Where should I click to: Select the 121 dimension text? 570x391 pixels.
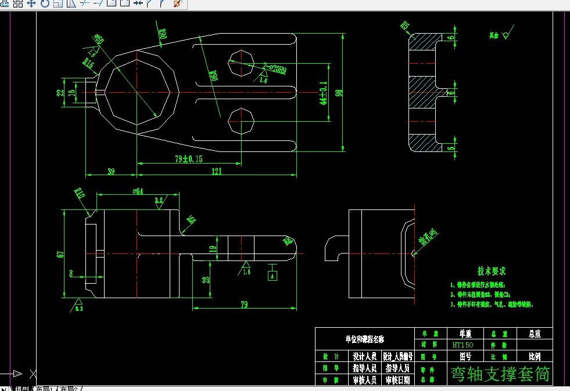(217, 171)
